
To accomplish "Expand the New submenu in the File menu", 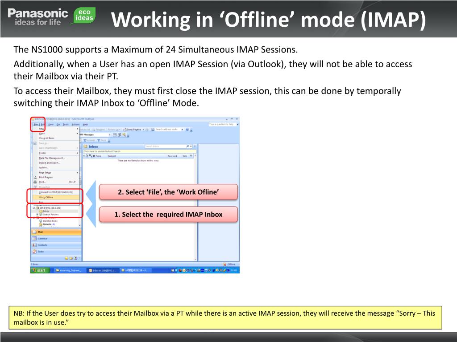I will pyautogui.click(x=55, y=129).
